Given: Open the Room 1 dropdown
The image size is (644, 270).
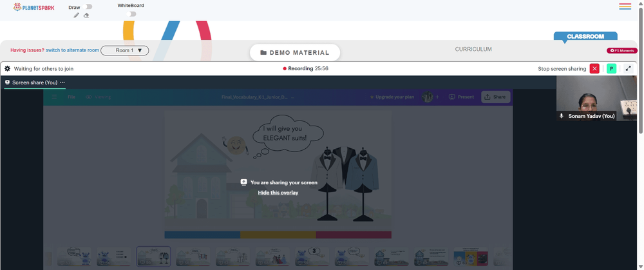Looking at the screenshot, I should (125, 50).
